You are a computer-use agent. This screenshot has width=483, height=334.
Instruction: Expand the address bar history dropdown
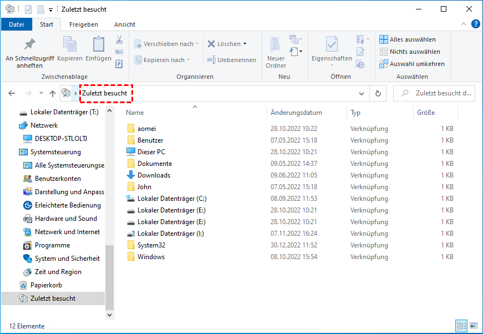362,93
